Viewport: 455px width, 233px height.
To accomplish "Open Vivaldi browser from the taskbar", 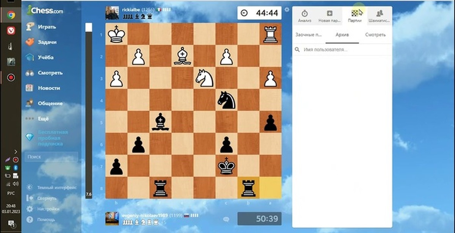I will [11, 31].
